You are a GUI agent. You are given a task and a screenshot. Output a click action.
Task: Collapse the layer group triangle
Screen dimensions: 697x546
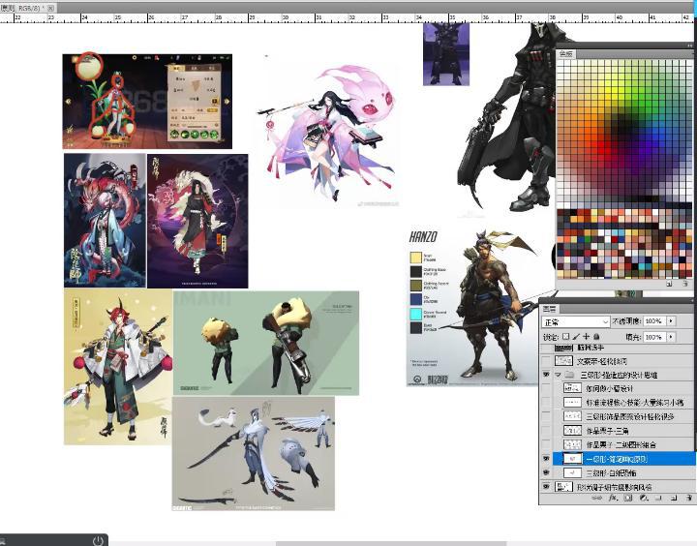[x=558, y=375]
